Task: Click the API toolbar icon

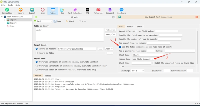Action: point(87,10)
